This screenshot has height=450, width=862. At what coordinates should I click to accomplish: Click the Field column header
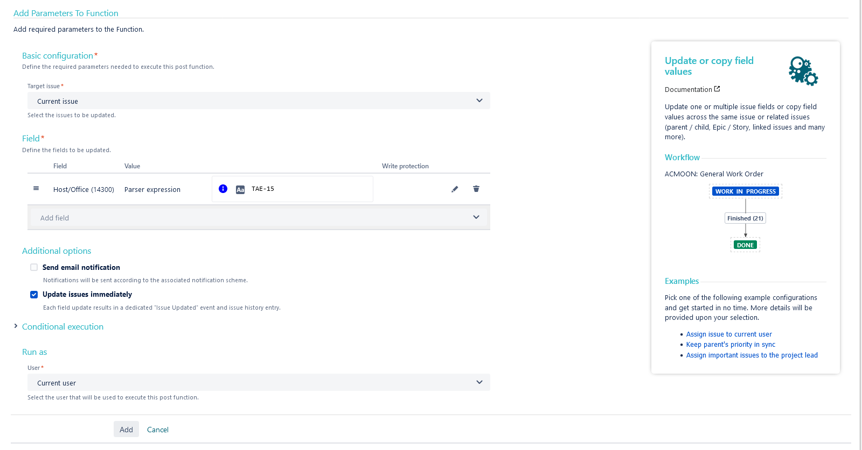(60, 166)
